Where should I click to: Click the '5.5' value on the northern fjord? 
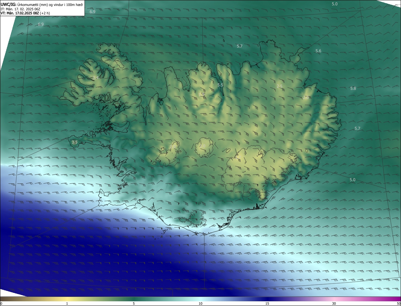click(x=220, y=85)
